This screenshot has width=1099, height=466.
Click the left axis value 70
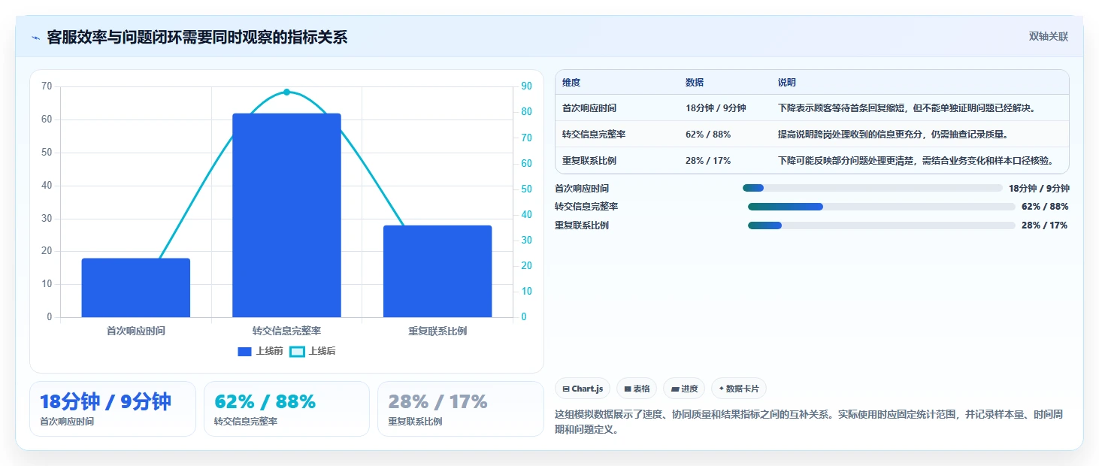(47, 86)
